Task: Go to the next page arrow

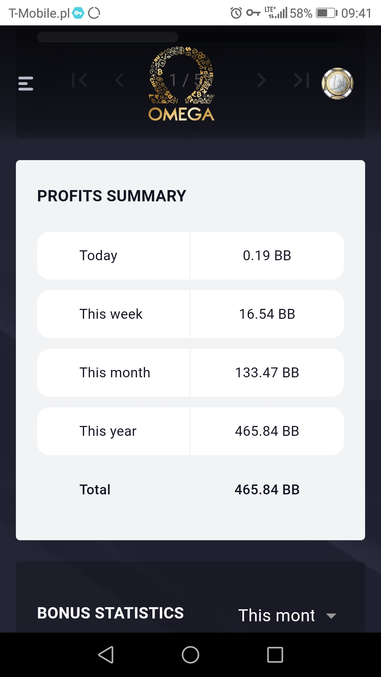Action: (x=261, y=80)
